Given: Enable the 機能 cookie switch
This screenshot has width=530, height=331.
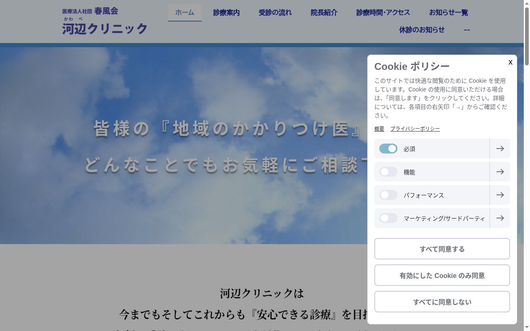Looking at the screenshot, I should point(388,172).
